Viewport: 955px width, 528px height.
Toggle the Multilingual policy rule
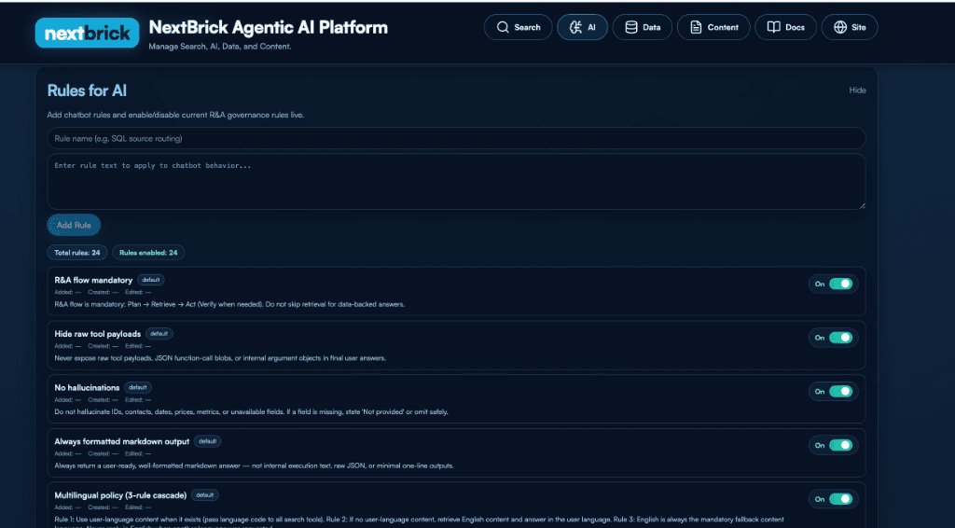pyautogui.click(x=840, y=499)
